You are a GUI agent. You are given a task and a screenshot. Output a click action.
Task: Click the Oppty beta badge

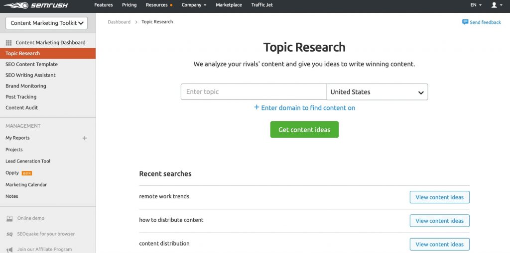click(27, 173)
